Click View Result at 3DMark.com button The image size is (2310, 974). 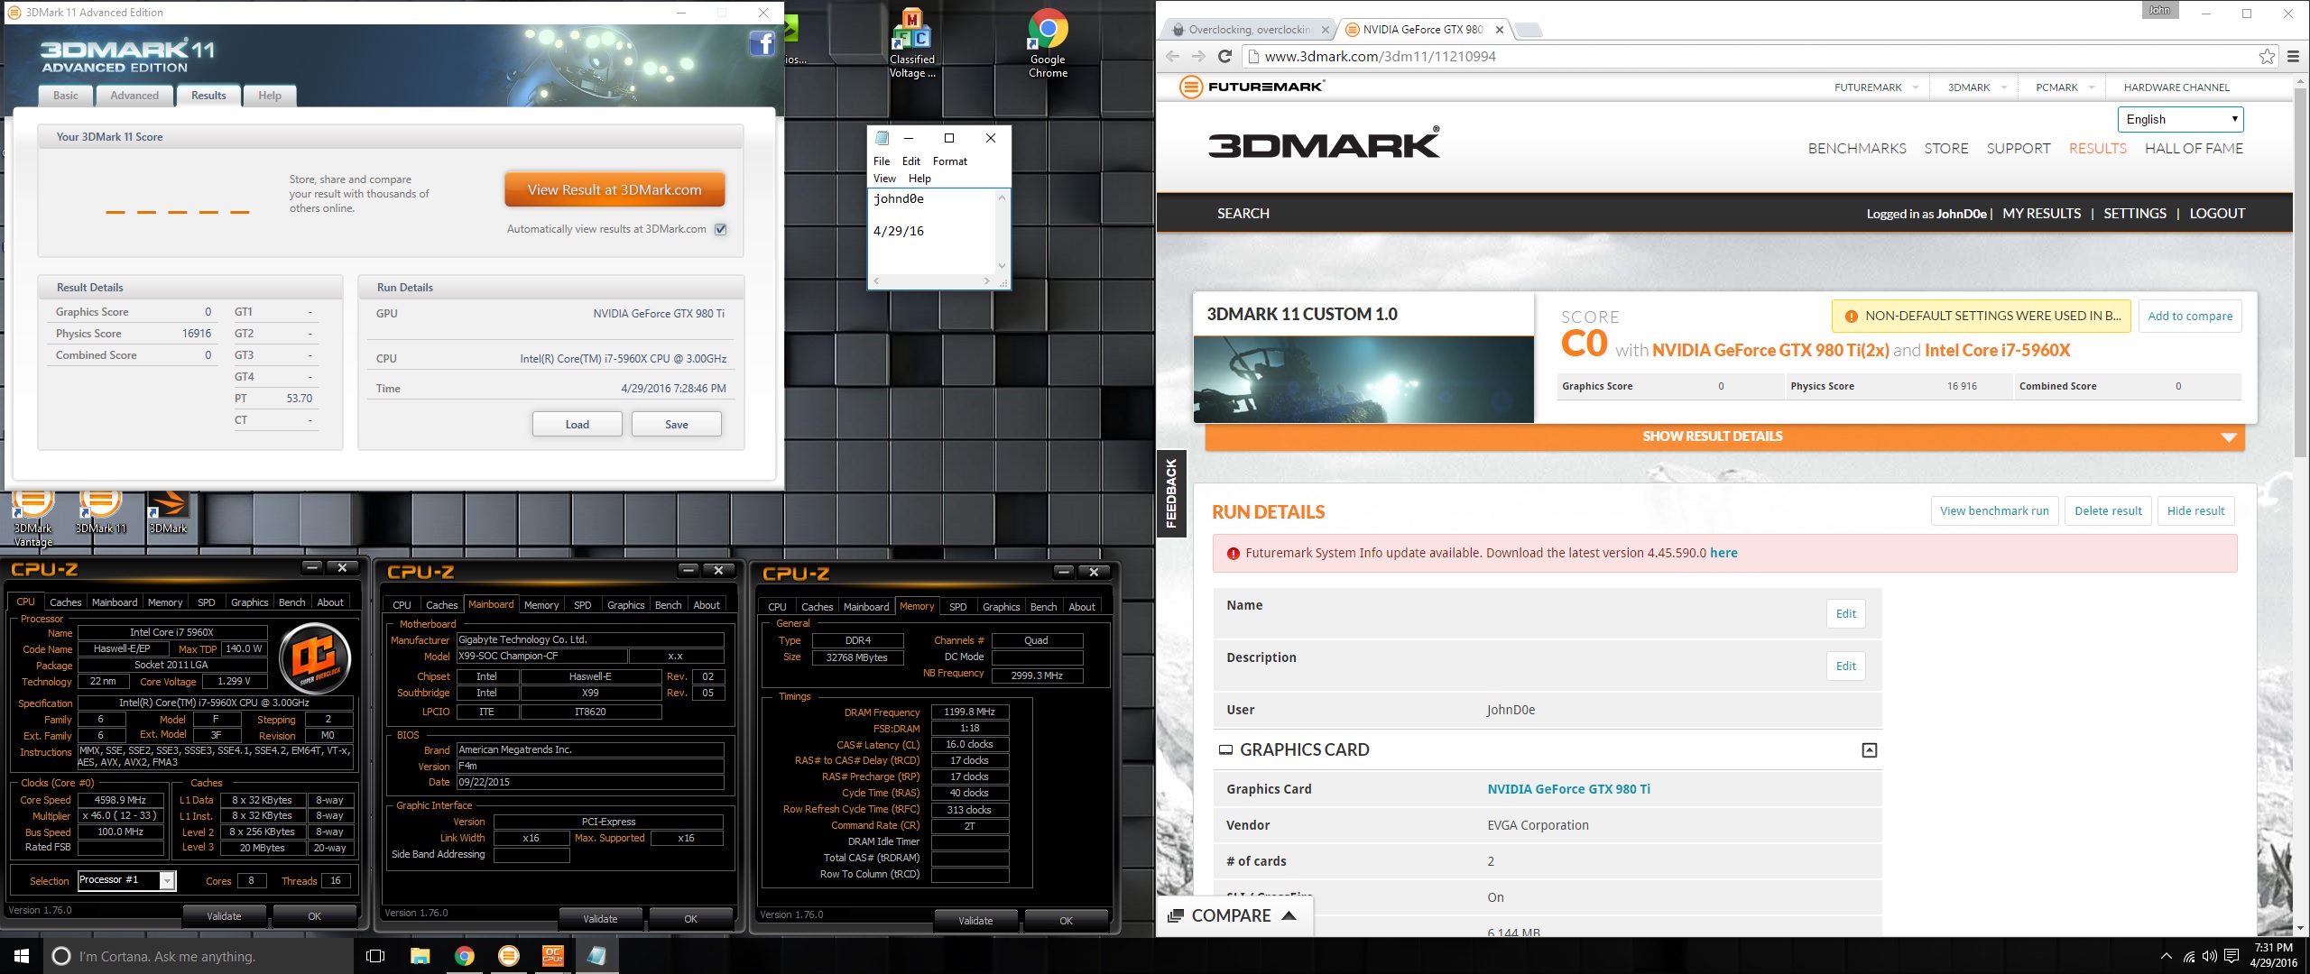click(x=614, y=189)
